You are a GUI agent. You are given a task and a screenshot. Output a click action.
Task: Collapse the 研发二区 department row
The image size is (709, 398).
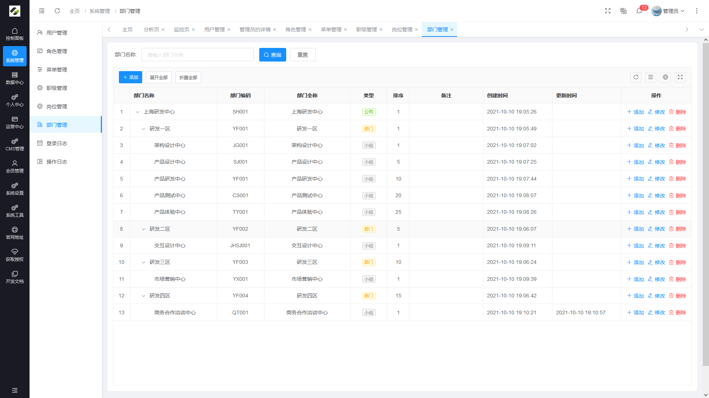coord(143,229)
